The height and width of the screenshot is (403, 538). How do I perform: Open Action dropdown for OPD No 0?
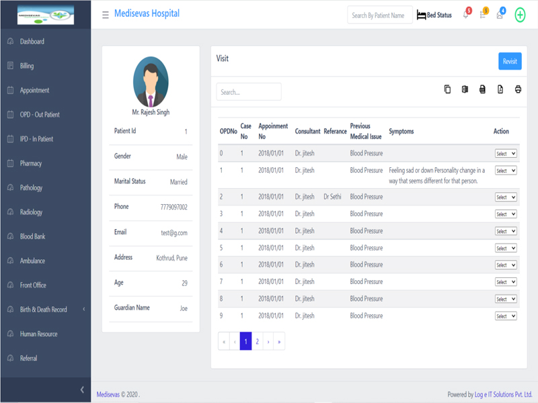coord(506,154)
